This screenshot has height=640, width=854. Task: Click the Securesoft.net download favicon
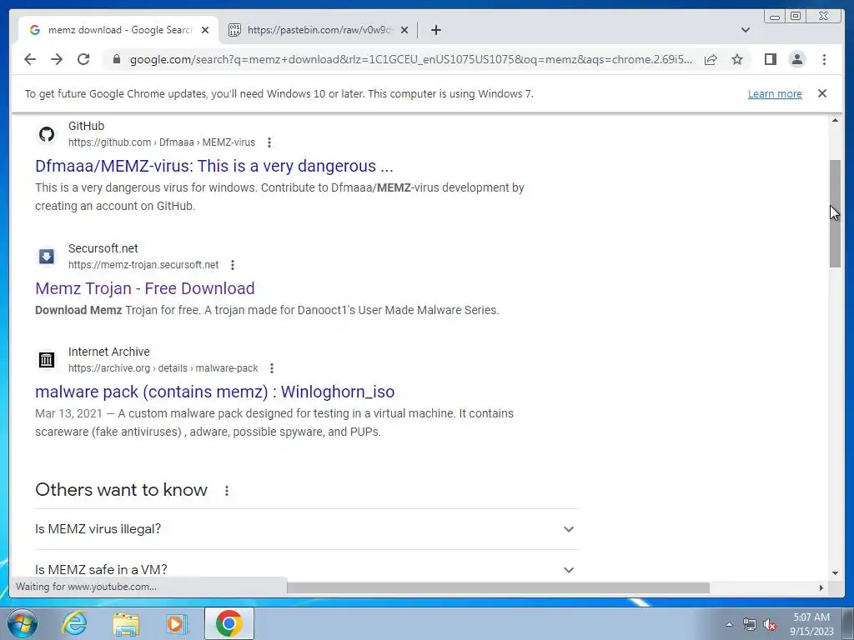click(x=47, y=257)
